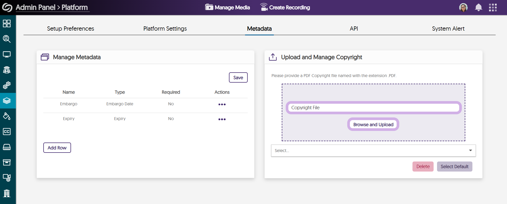This screenshot has width=507, height=204.
Task: Open the dashboard grid icon in sidebar
Action: (x=7, y=23)
